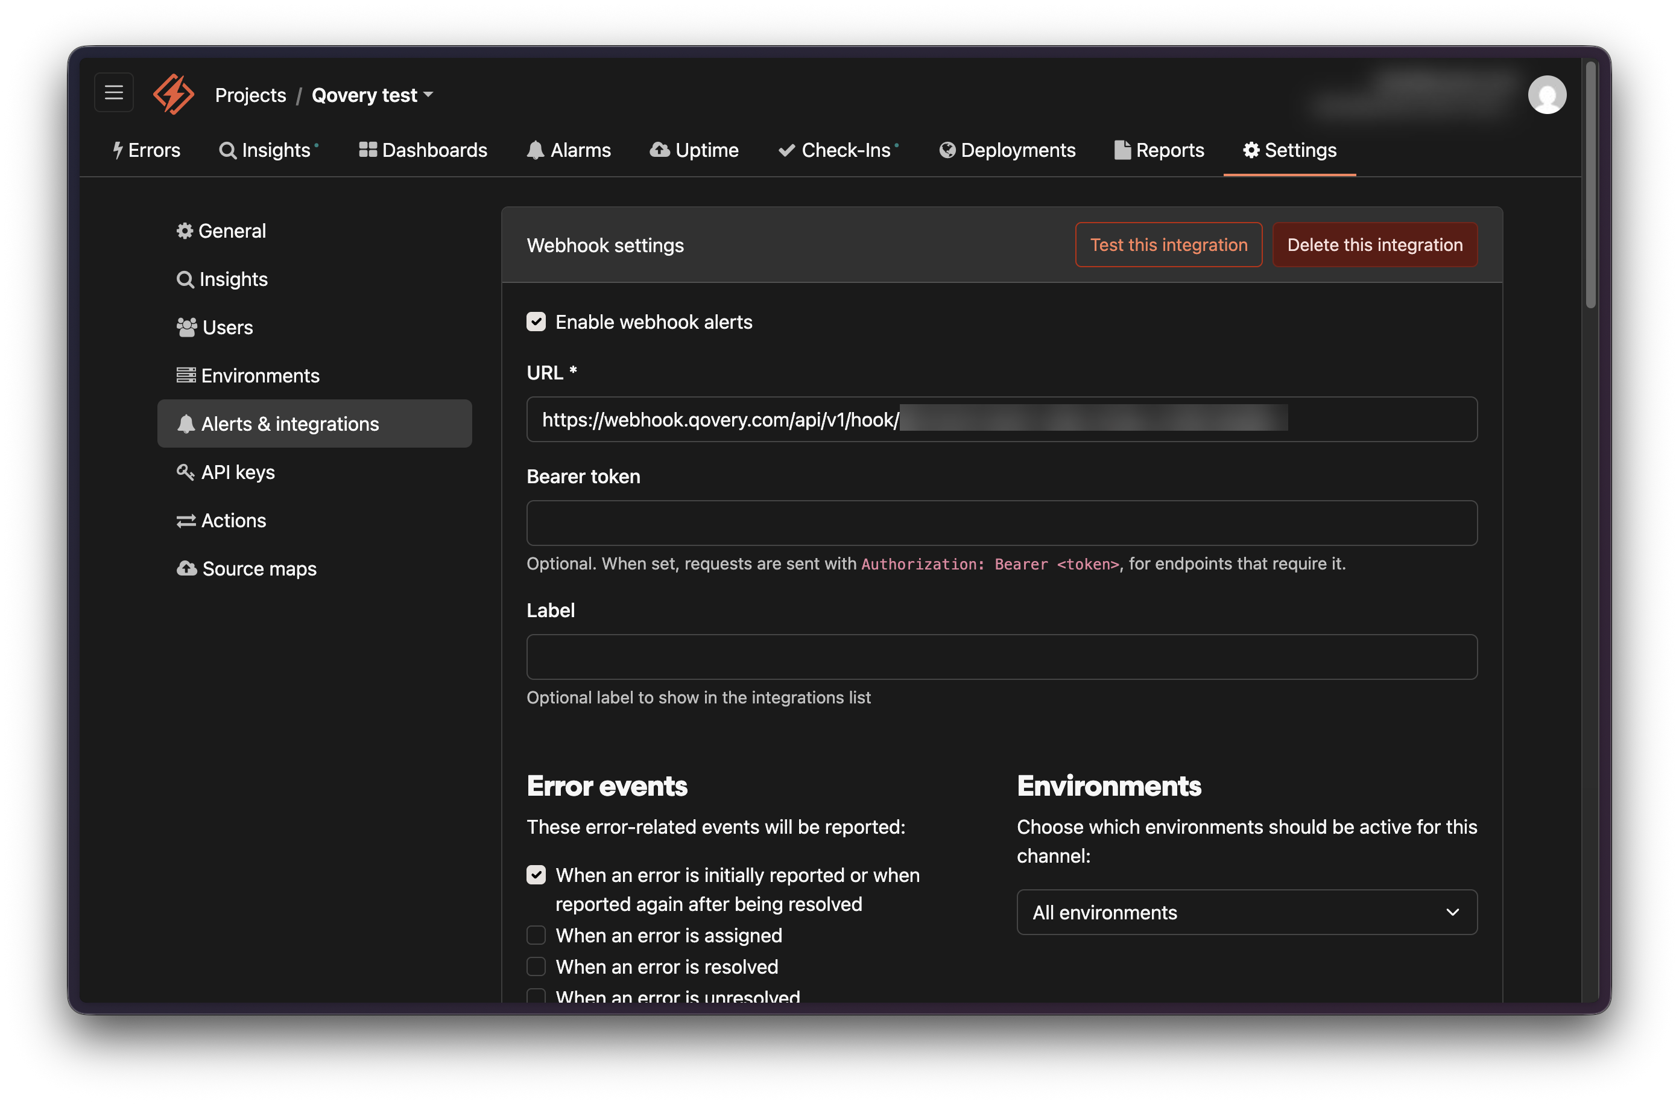This screenshot has height=1104, width=1679.
Task: Open Actions in sidebar
Action: pos(315,521)
